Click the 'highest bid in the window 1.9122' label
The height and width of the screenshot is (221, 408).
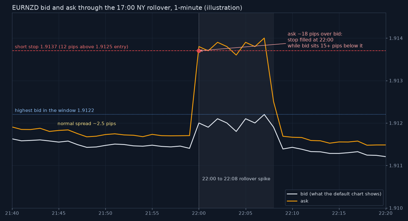pyautogui.click(x=54, y=110)
